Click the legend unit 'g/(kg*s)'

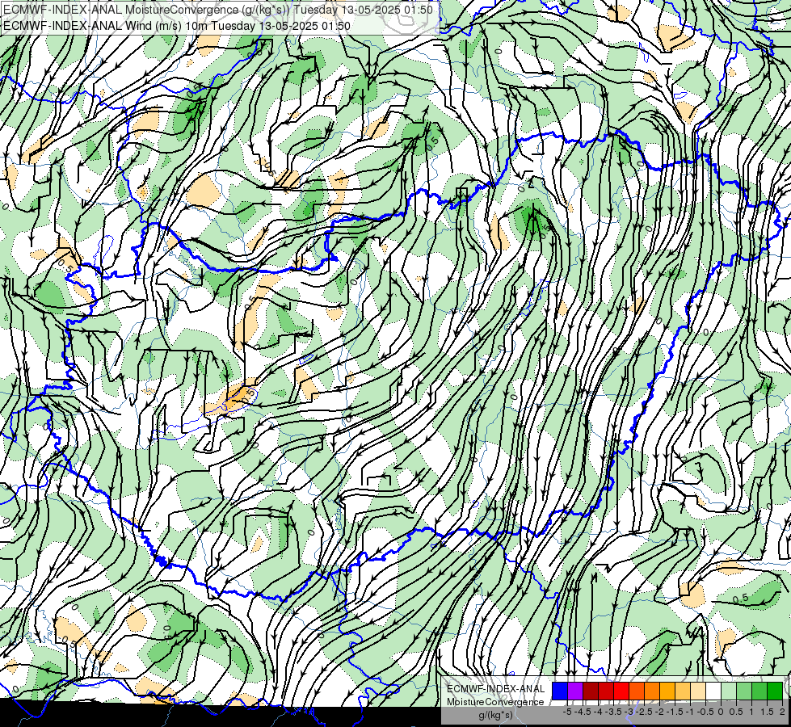(495, 716)
